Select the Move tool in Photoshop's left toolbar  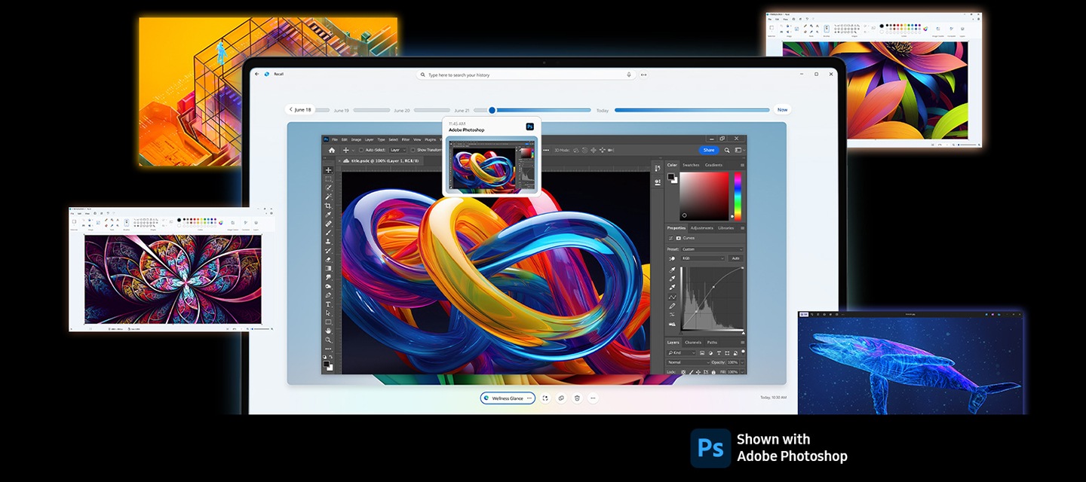(x=328, y=170)
